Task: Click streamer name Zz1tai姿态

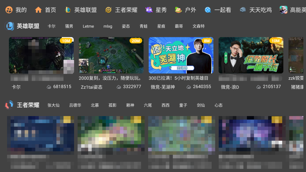Action: pyautogui.click(x=92, y=87)
